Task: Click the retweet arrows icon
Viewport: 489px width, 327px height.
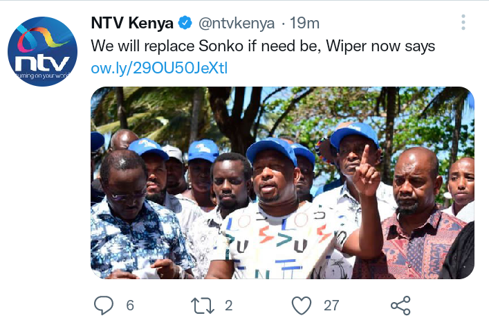Action: 203,306
